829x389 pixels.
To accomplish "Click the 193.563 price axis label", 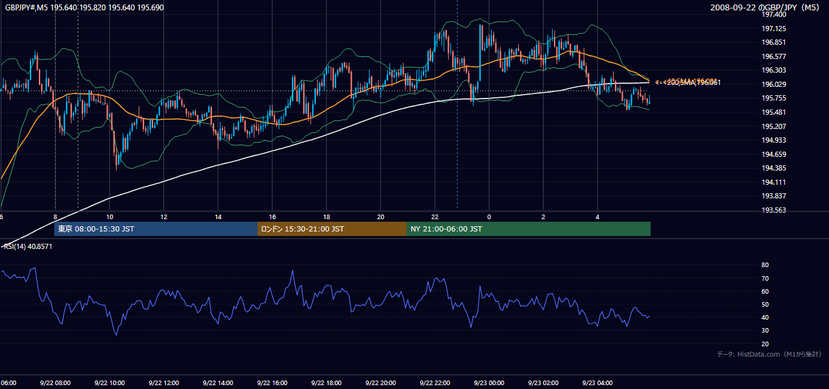I will (x=775, y=210).
